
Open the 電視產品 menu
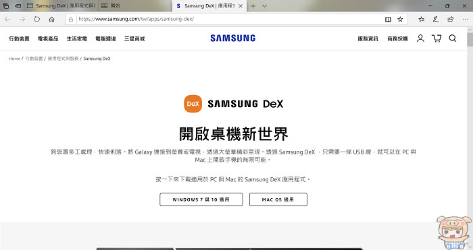48,39
